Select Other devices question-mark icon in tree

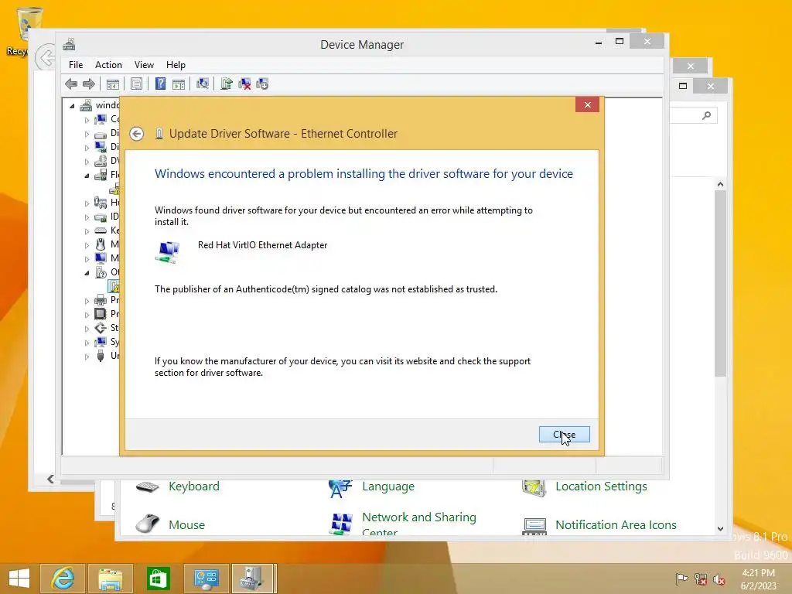coord(101,272)
